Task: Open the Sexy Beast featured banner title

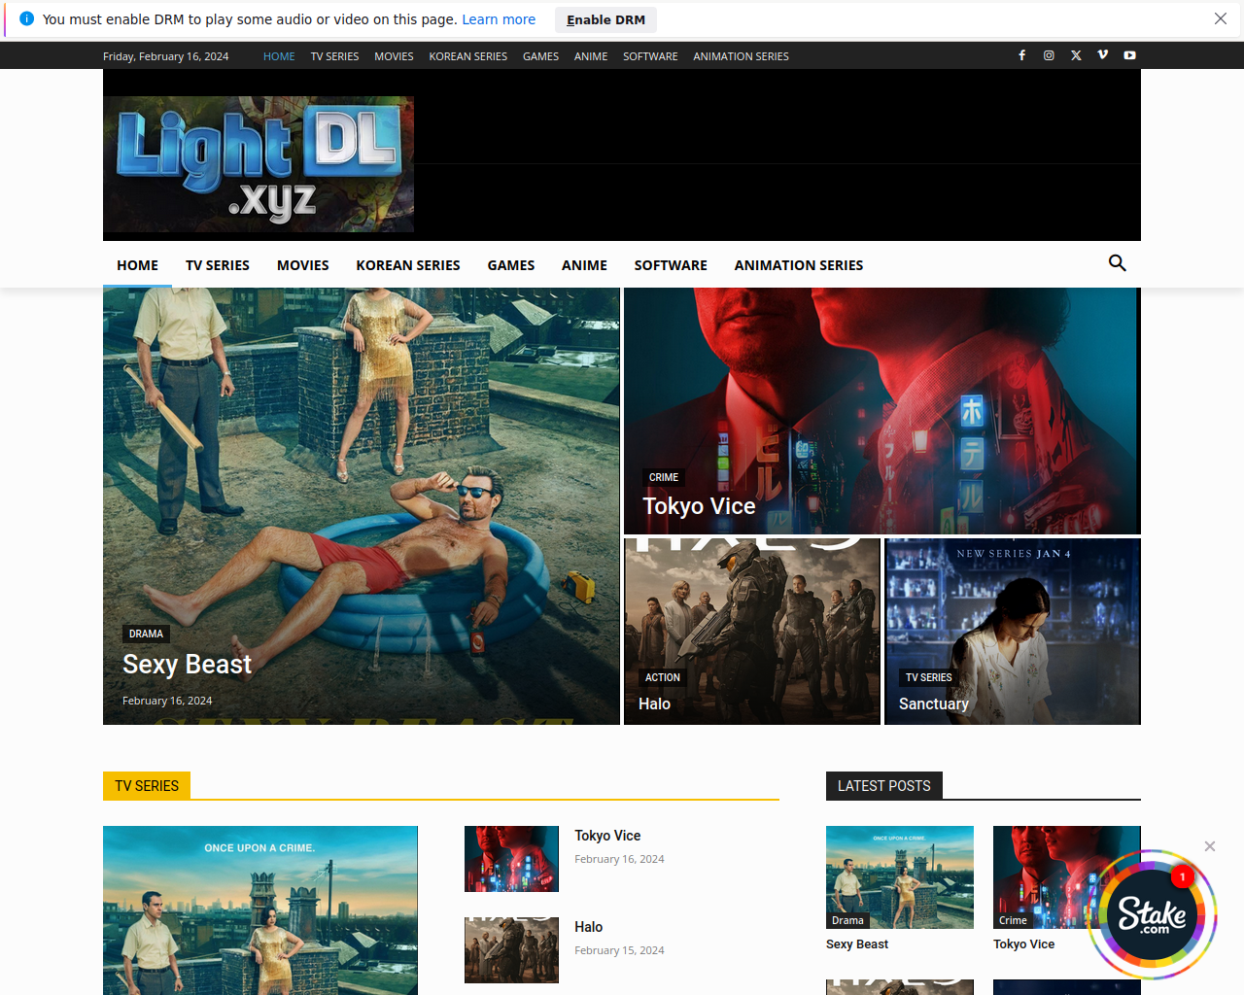Action: point(187,665)
